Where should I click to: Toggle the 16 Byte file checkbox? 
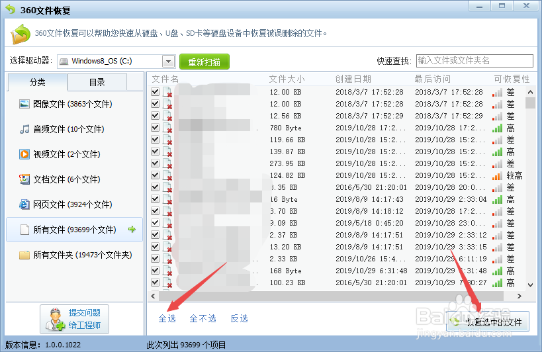coord(156,199)
